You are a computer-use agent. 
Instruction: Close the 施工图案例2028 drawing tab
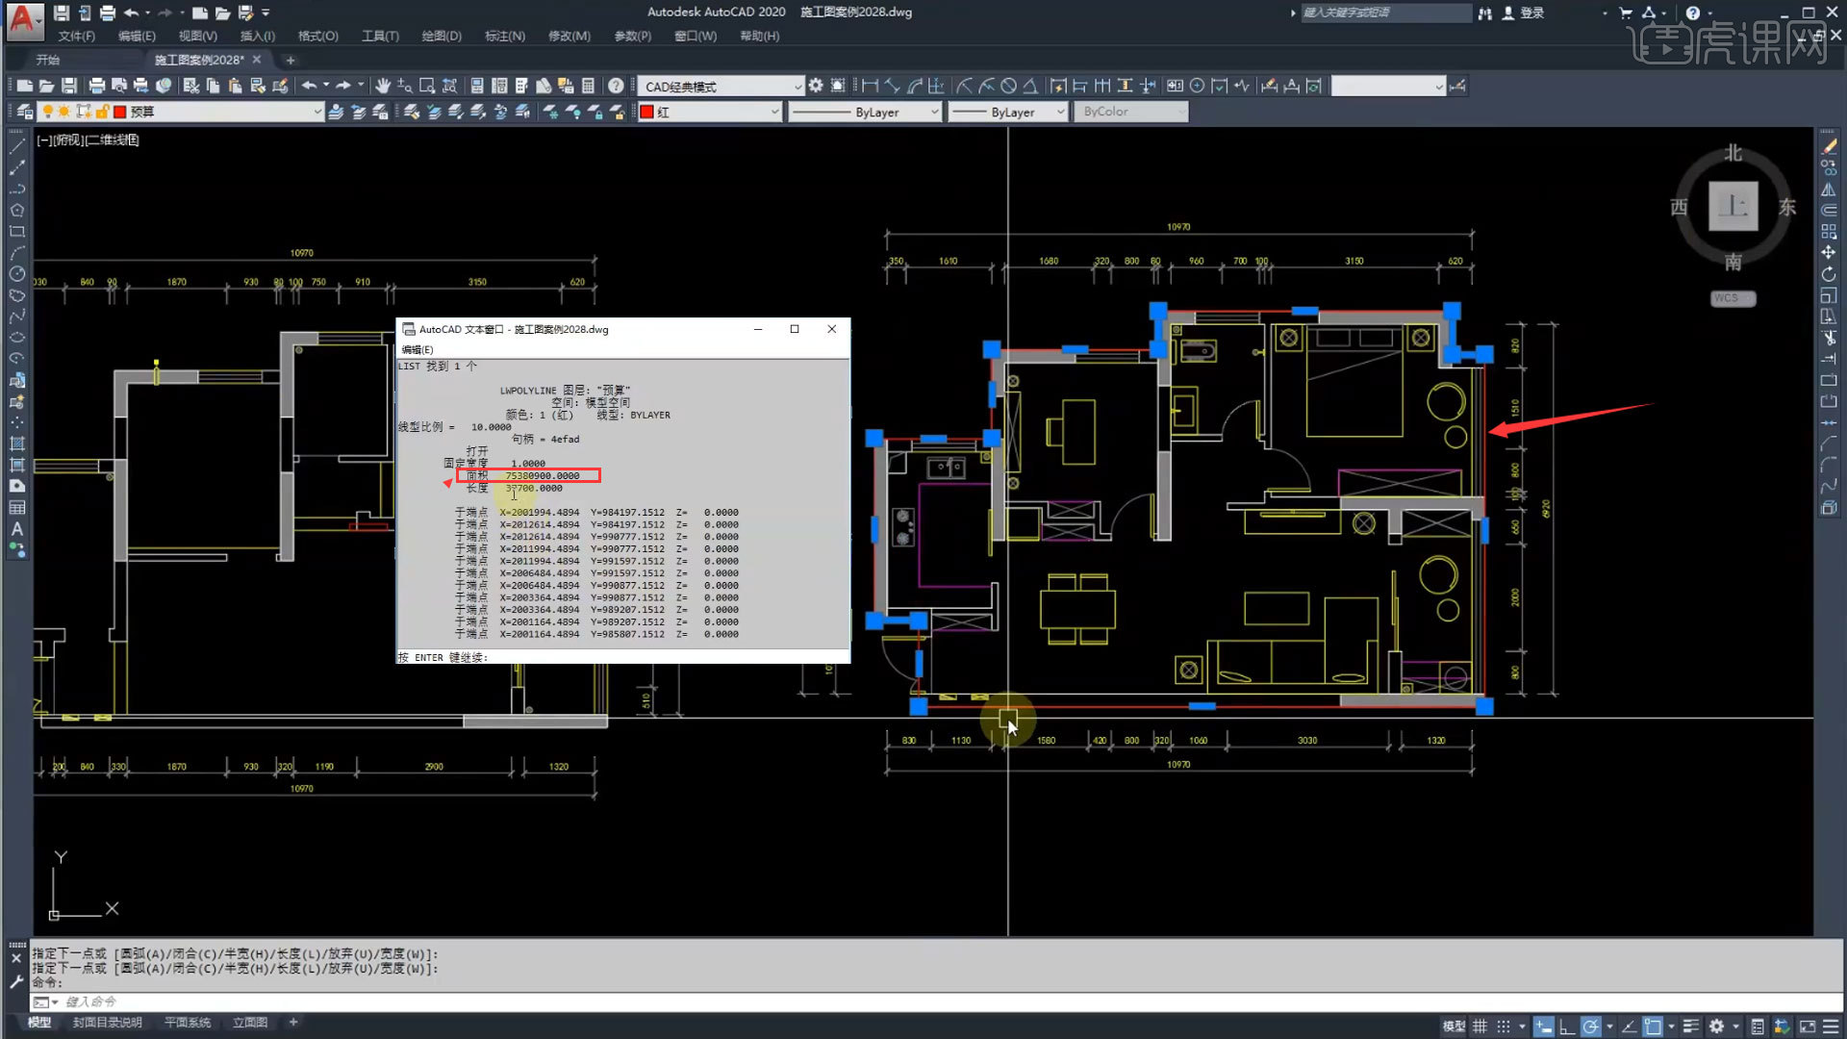pos(257,60)
